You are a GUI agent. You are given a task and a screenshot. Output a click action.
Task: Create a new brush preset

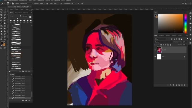26,71
